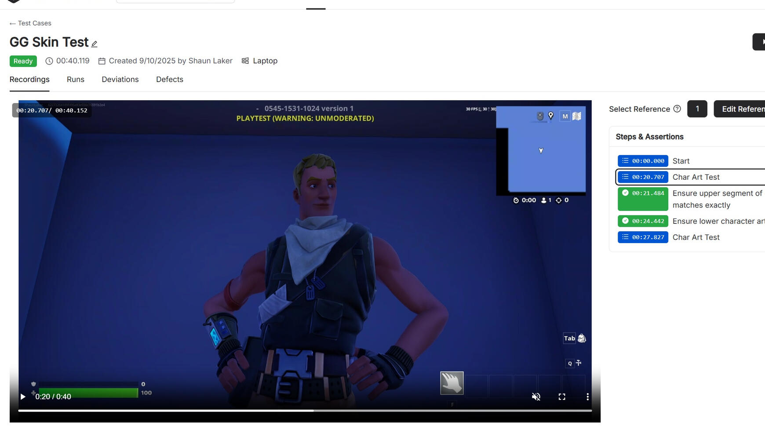Go back using the Test Cases link

[30, 23]
